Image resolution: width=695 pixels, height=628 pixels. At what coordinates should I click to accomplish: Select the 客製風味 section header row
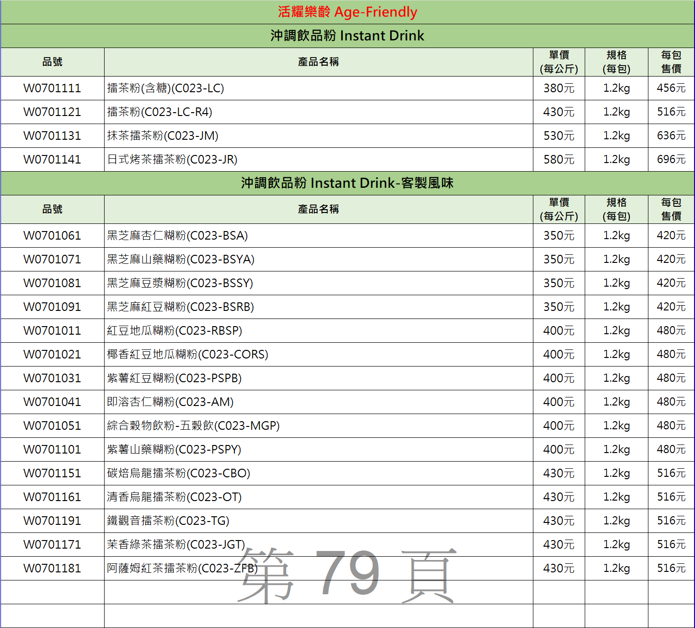[x=347, y=183]
